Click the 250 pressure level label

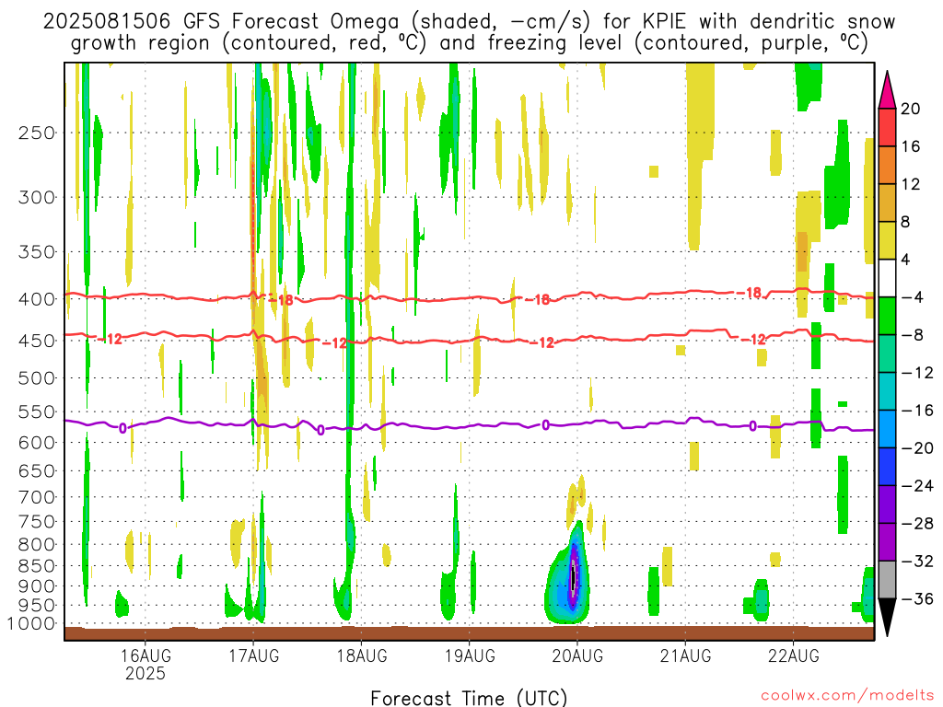click(x=37, y=133)
